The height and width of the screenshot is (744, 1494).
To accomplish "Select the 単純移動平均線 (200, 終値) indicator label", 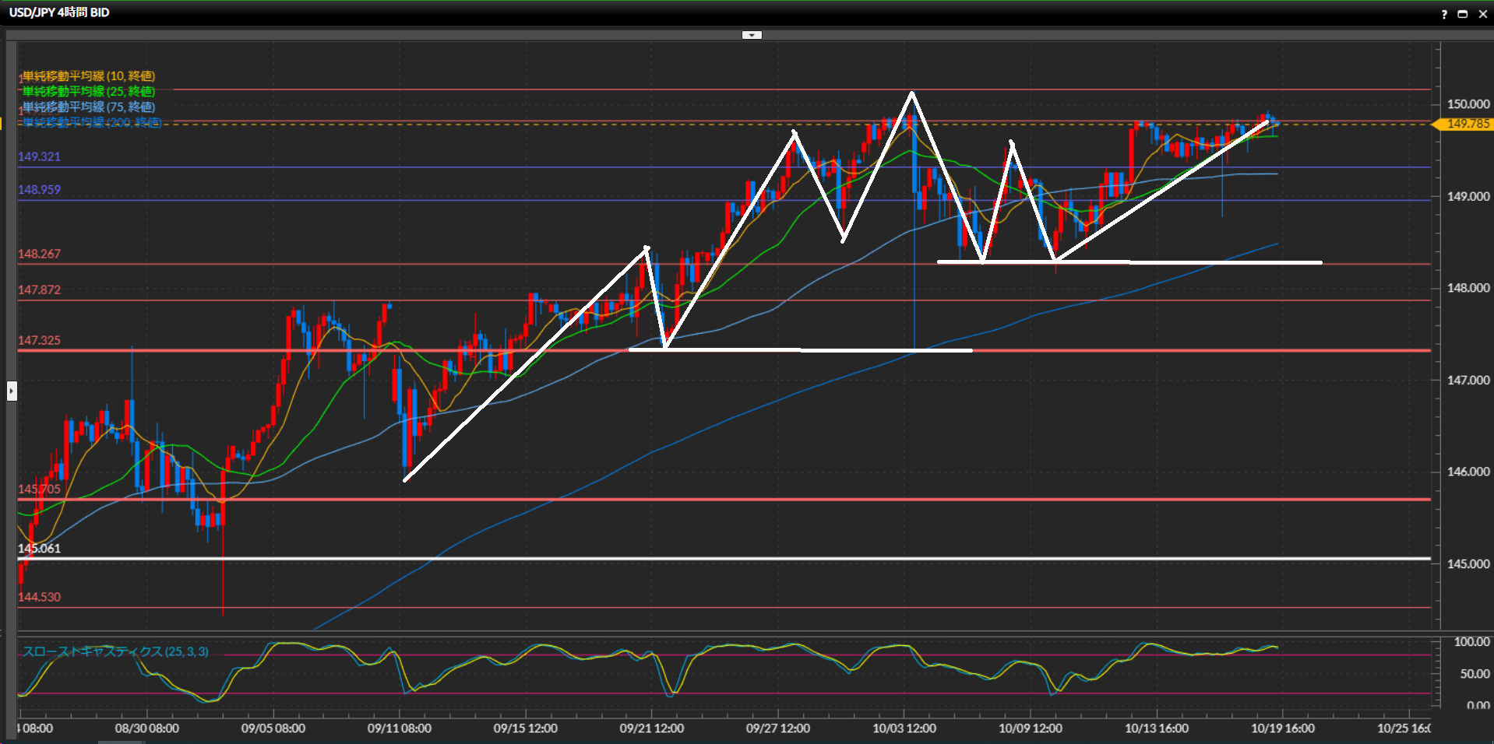I will [x=92, y=122].
